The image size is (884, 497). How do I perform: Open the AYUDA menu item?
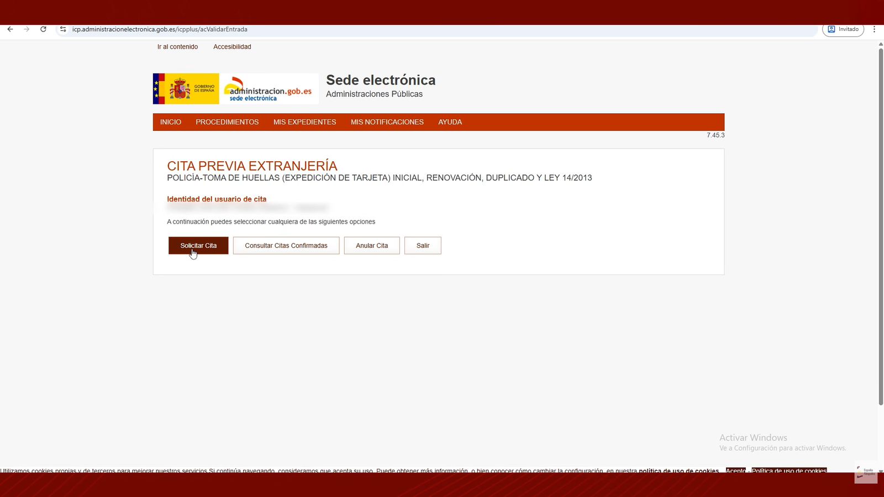[450, 122]
